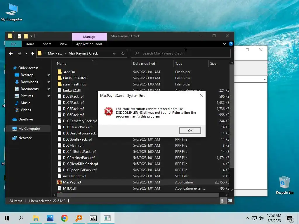Open Desktop in navigation pane
Image resolution: width=299 pixels, height=224 pixels.
tap(27, 75)
